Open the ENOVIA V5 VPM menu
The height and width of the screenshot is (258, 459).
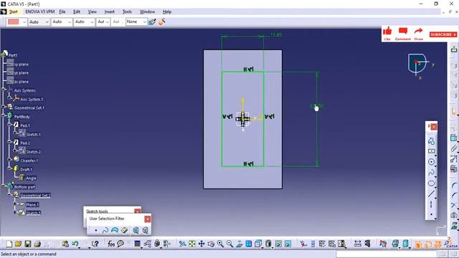(40, 12)
